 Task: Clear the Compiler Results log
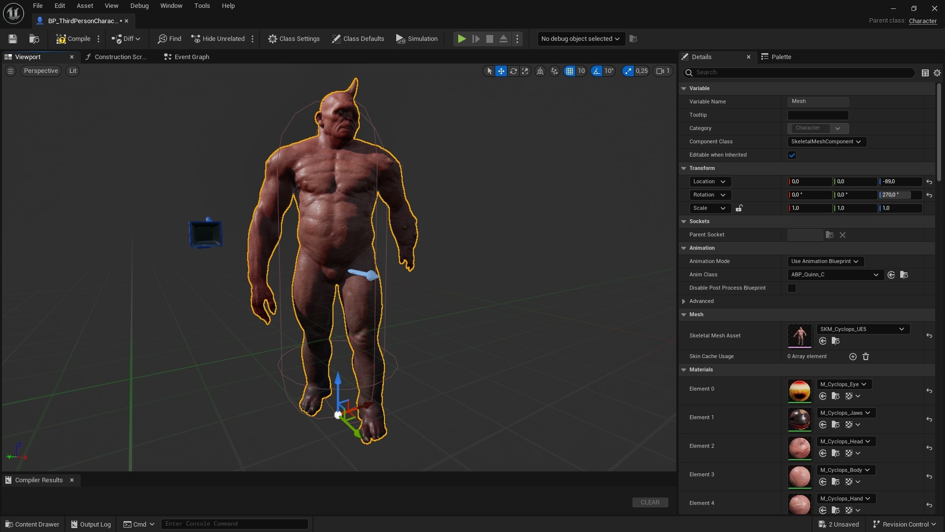coord(650,502)
